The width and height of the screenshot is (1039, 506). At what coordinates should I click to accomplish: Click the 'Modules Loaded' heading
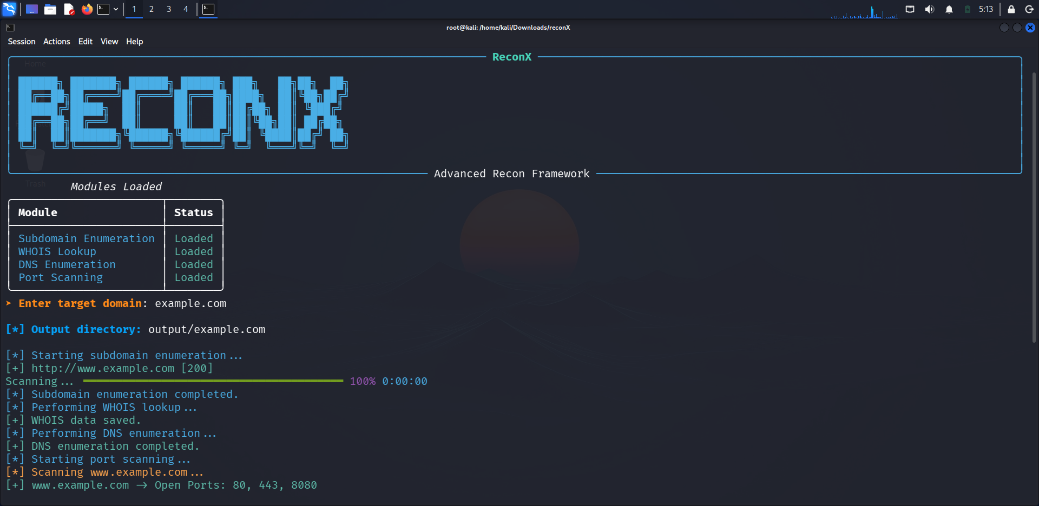(116, 187)
